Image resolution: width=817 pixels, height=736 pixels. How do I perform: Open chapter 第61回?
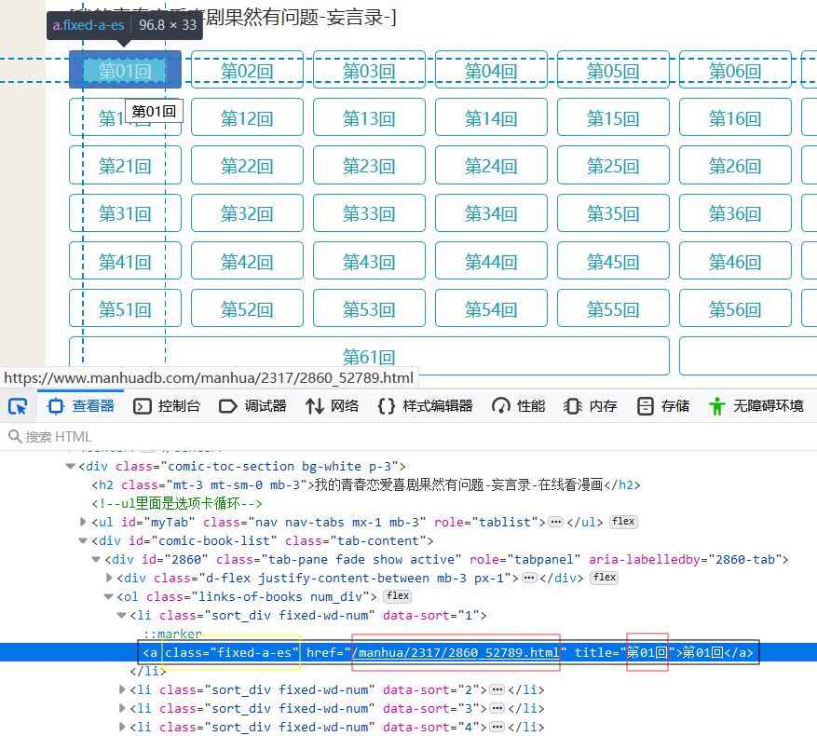[369, 356]
